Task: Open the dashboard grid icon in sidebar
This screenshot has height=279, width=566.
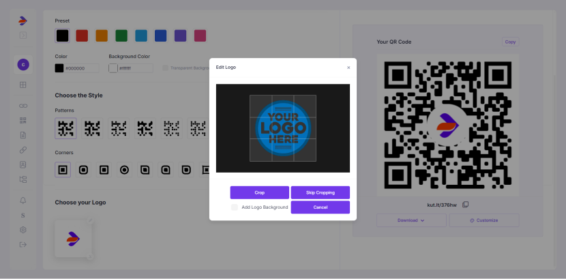Action: [23, 85]
